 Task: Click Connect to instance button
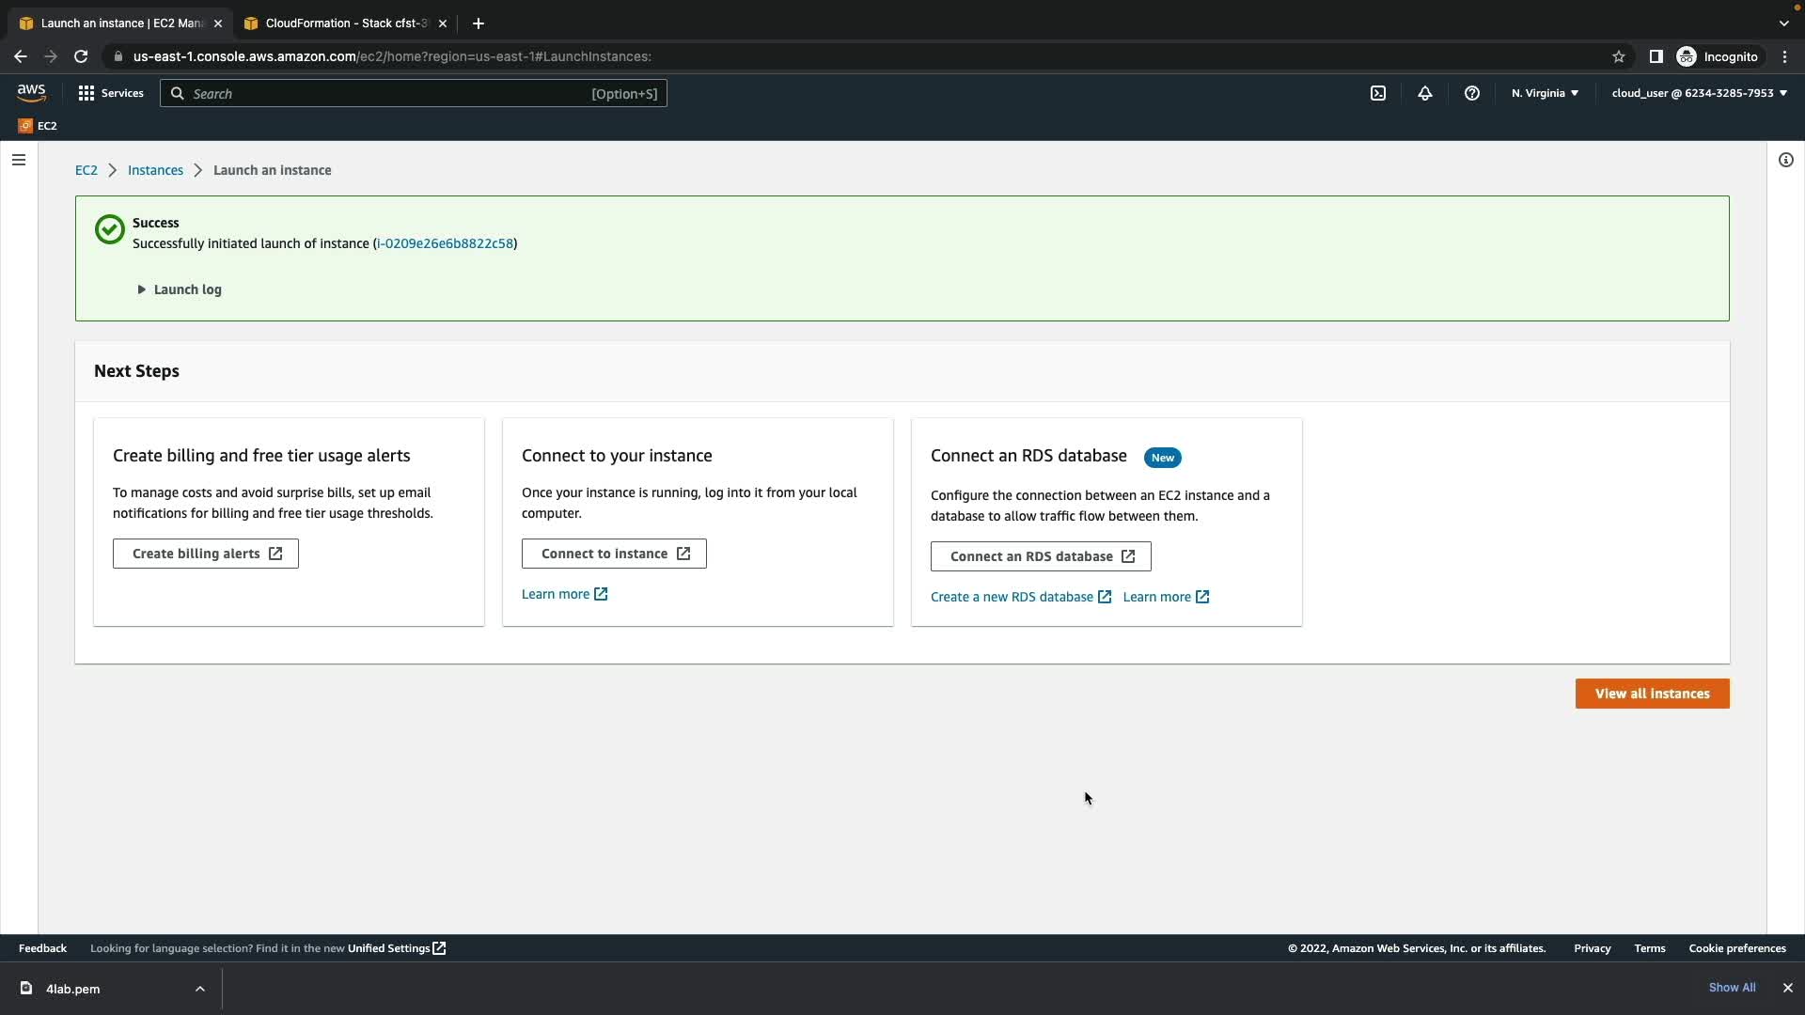click(614, 554)
